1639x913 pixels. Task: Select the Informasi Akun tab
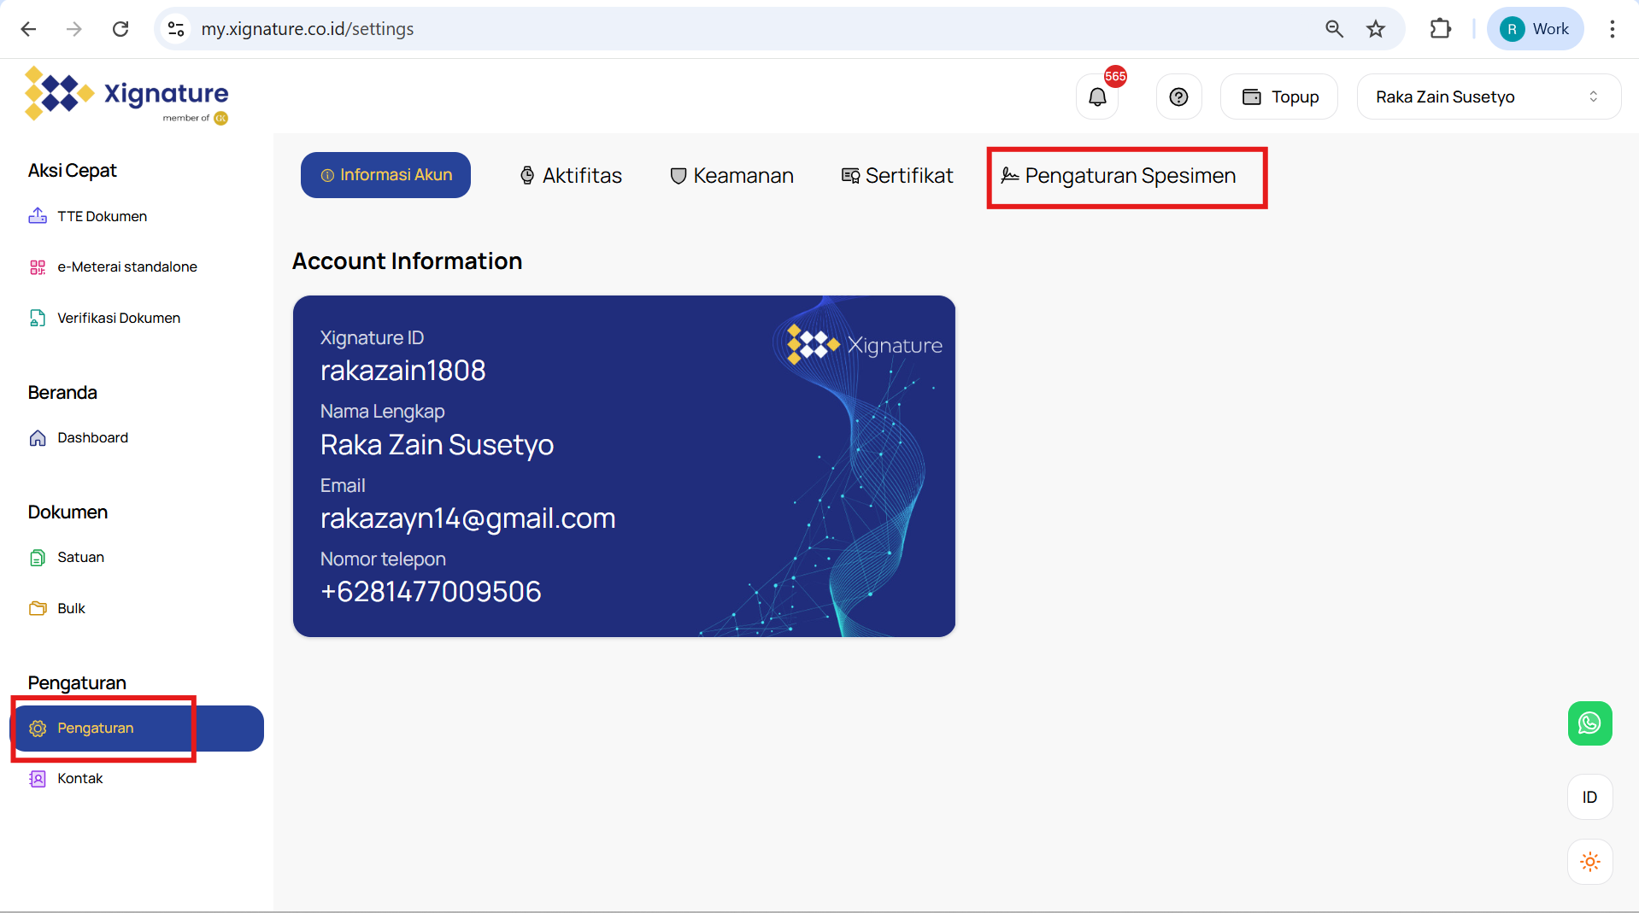click(x=385, y=175)
